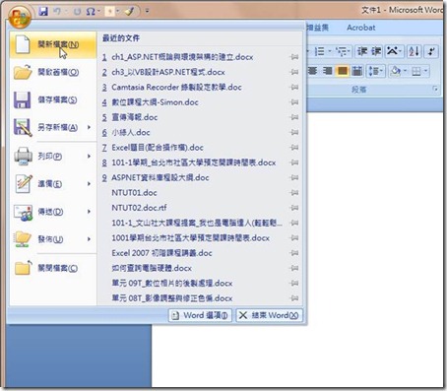447x391 pixels.
Task: Pin the NTUT01.doc recent file
Action: [294, 193]
